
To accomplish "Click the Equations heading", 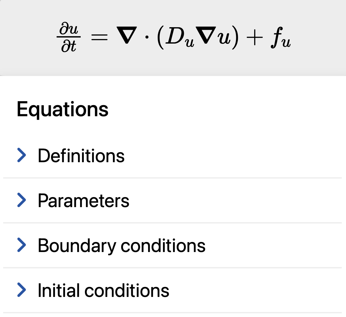I will click(62, 109).
